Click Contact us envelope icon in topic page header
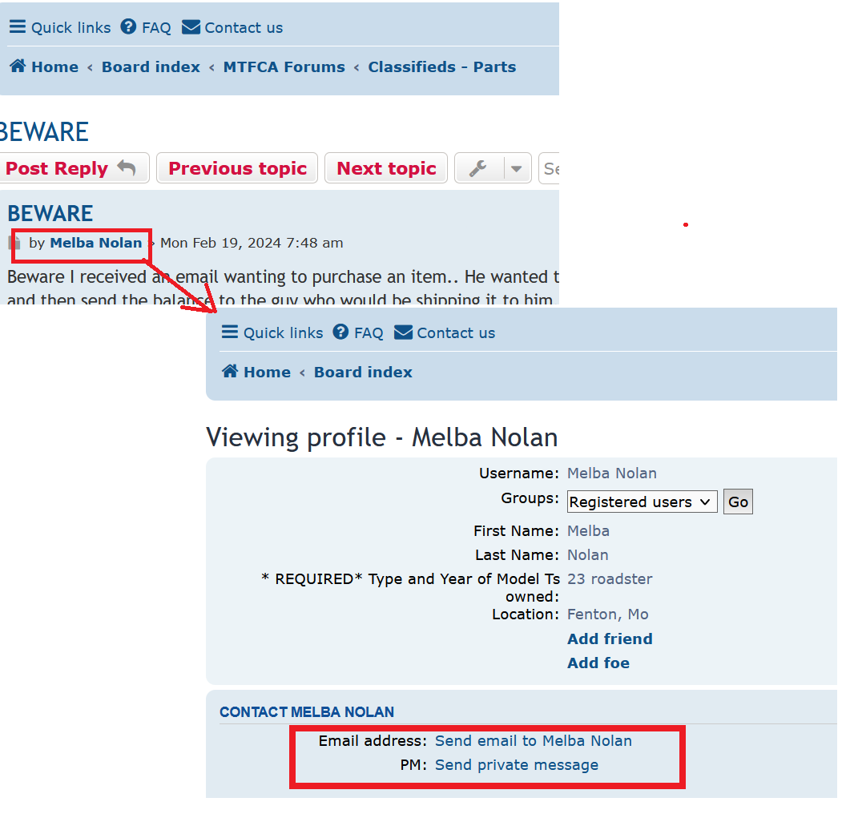This screenshot has width=850, height=826. pos(191,27)
